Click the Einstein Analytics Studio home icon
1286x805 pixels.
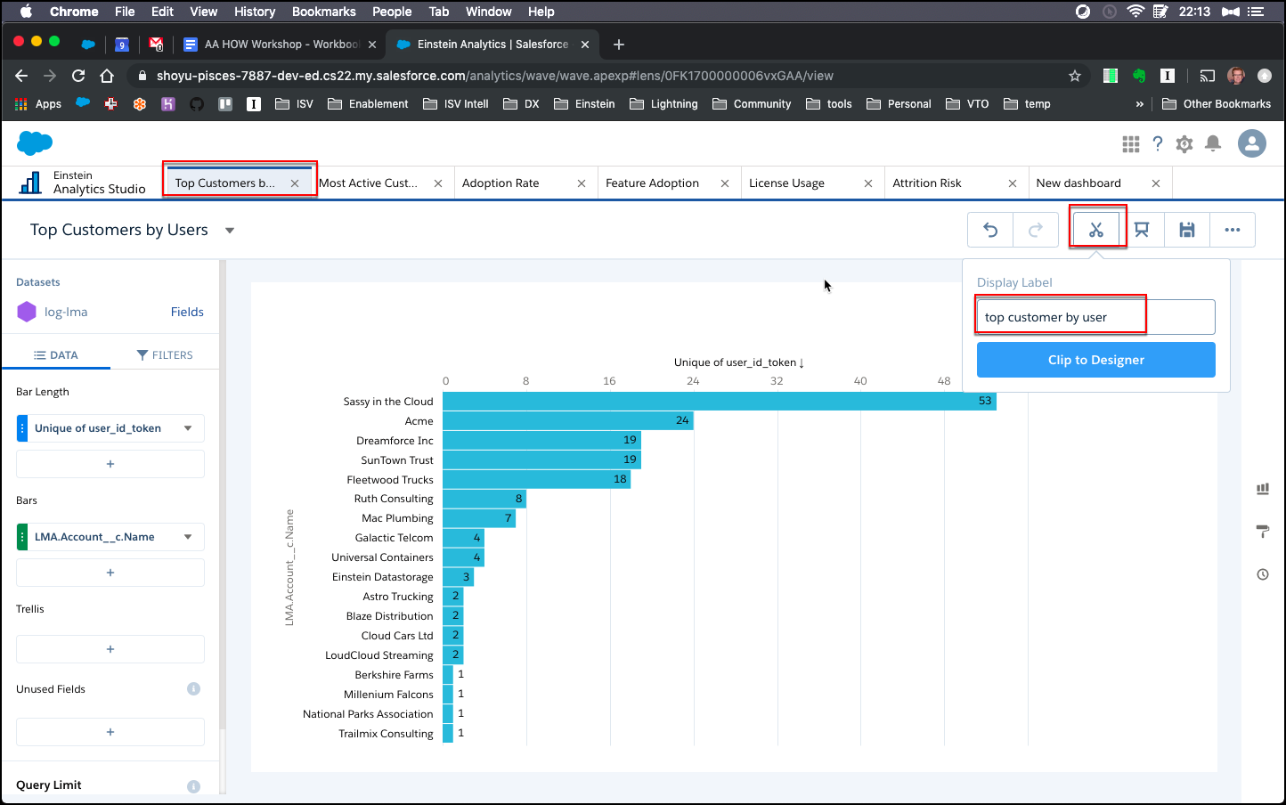point(31,183)
